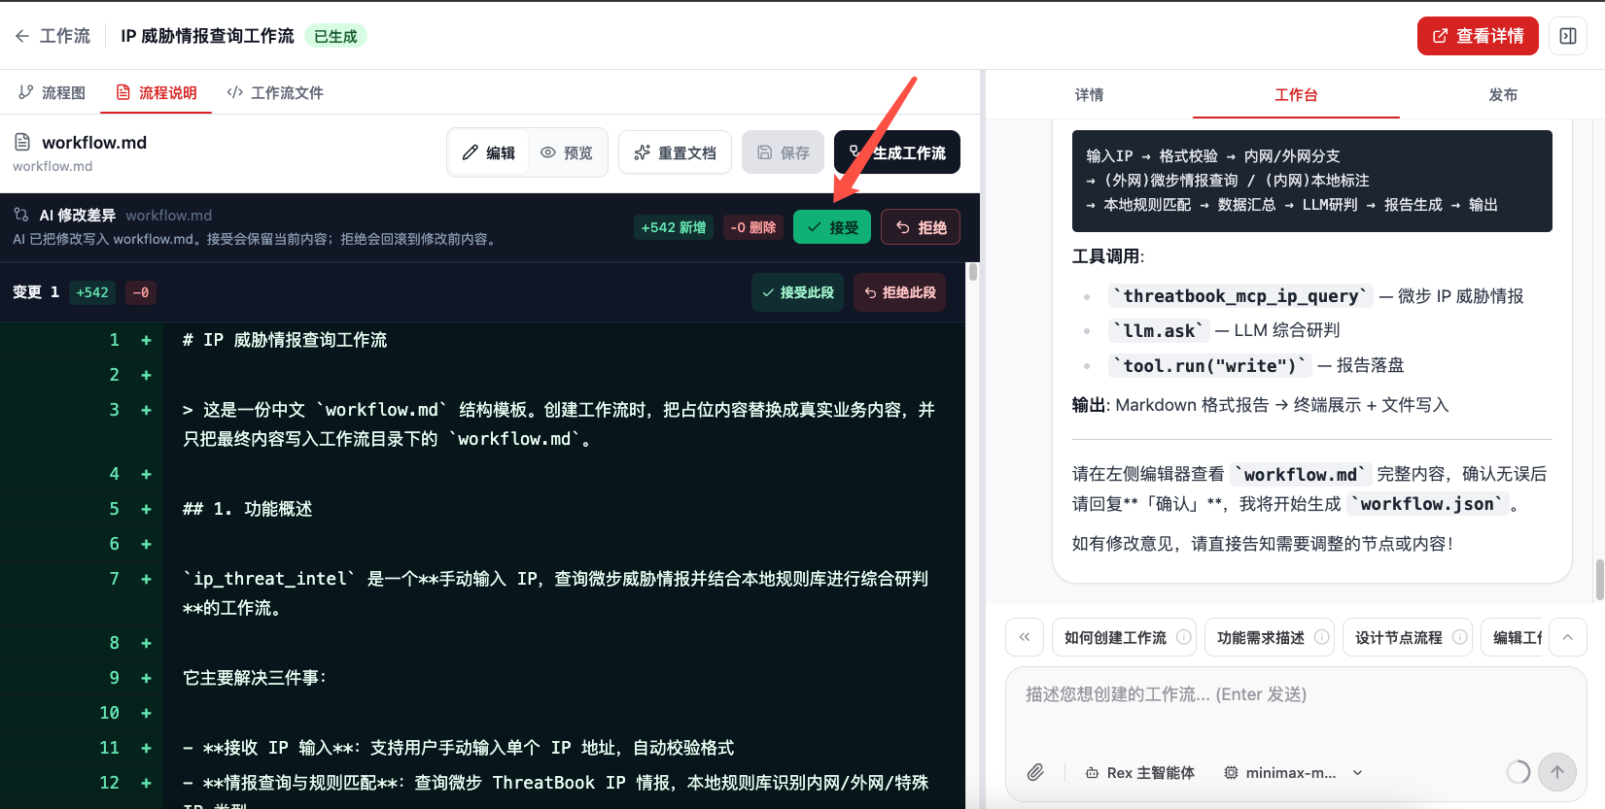Viewport: 1605px width, 809px height.
Task: Click the +542 新增 badge
Action: tap(674, 227)
